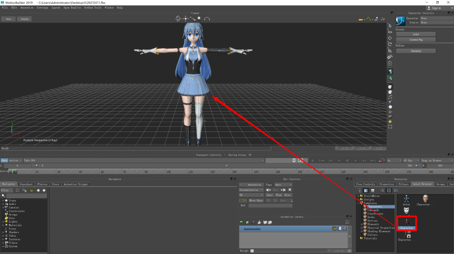Open the Animation menu
Viewport: 454px width, 254px height.
click(x=27, y=8)
